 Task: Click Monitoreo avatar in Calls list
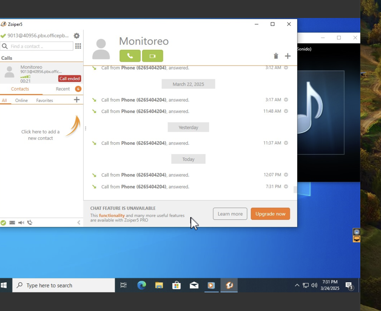pos(9,72)
